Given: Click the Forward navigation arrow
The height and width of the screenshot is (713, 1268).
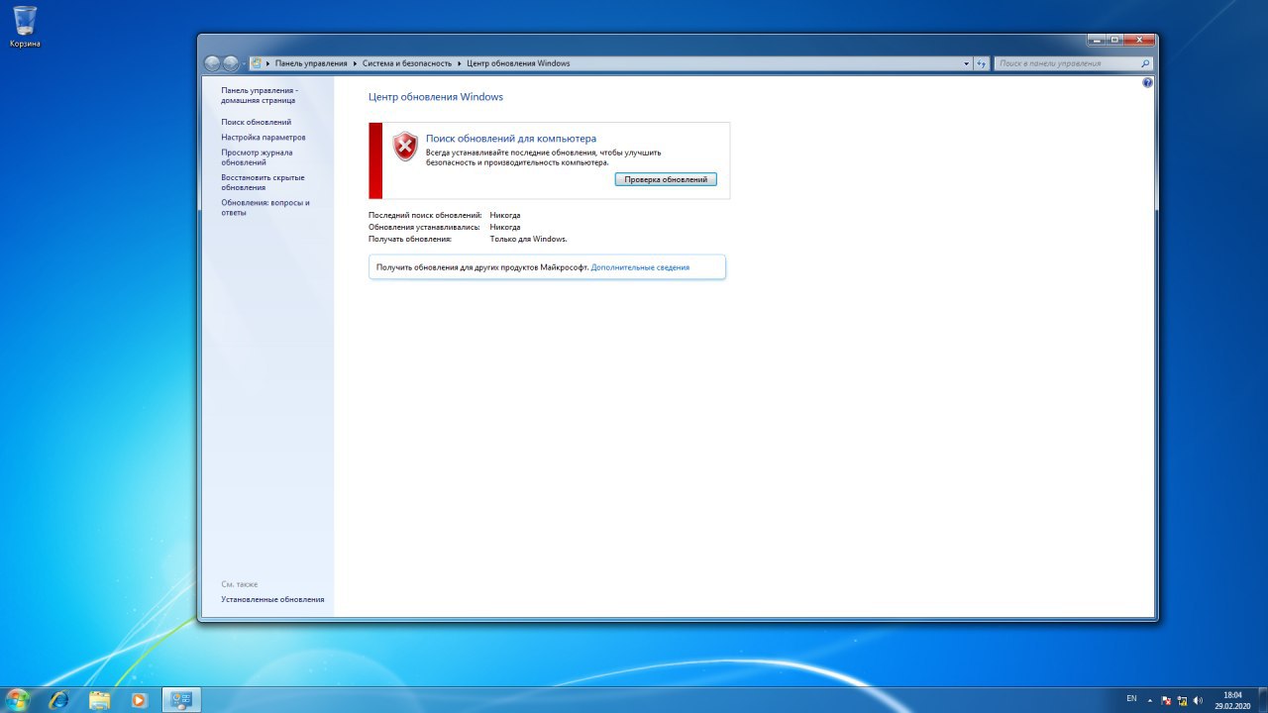Looking at the screenshot, I should [231, 63].
